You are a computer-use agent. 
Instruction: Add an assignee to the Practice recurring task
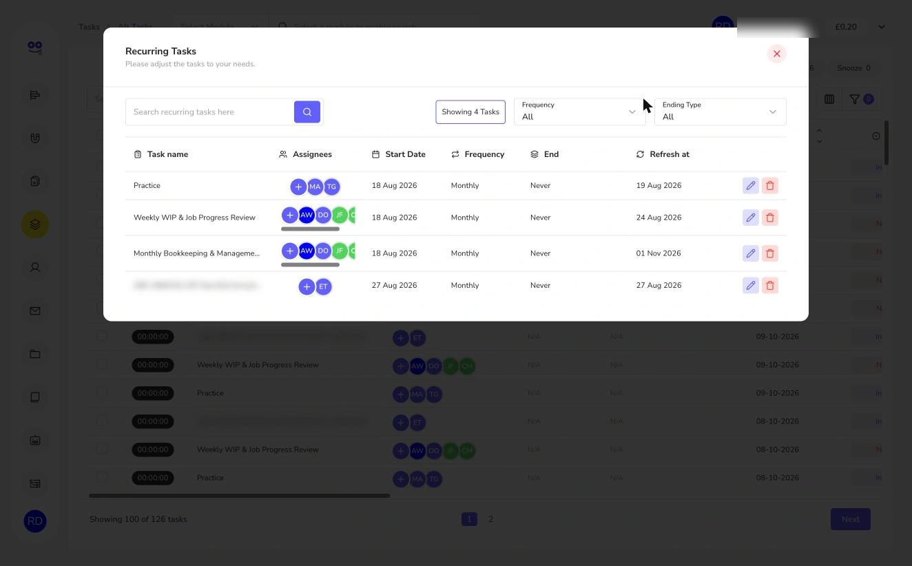coord(298,187)
